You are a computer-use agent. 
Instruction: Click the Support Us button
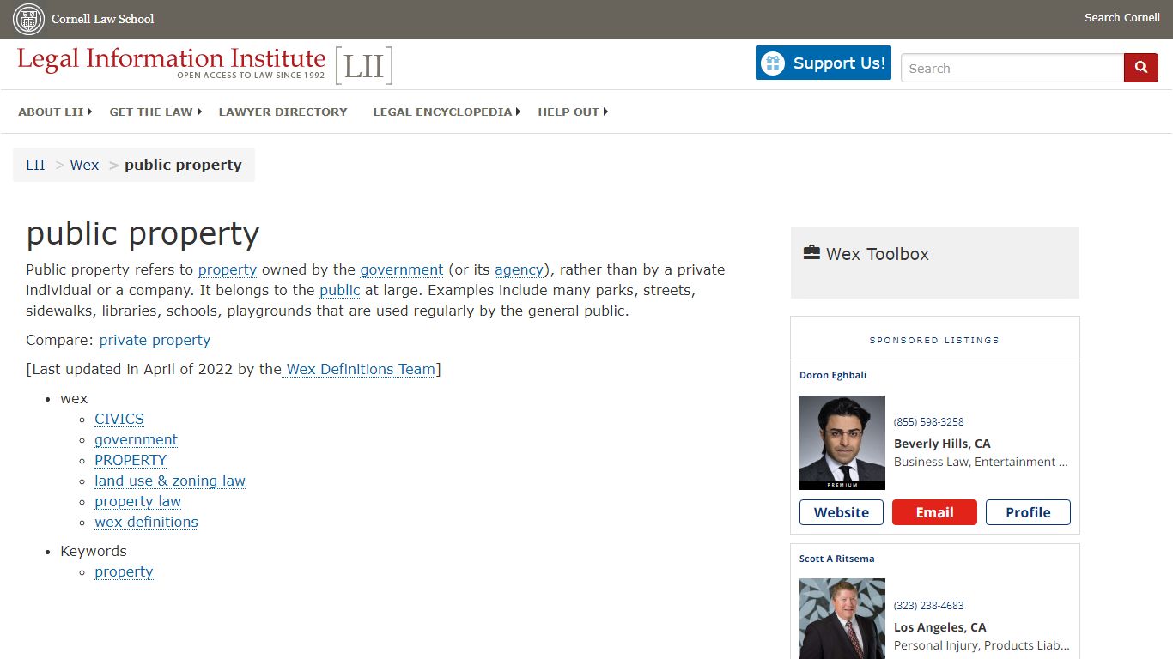[x=824, y=63]
